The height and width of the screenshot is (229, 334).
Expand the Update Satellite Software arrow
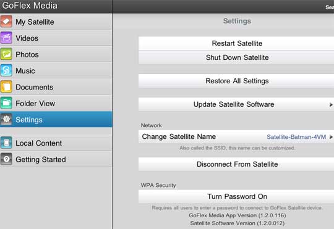point(331,104)
